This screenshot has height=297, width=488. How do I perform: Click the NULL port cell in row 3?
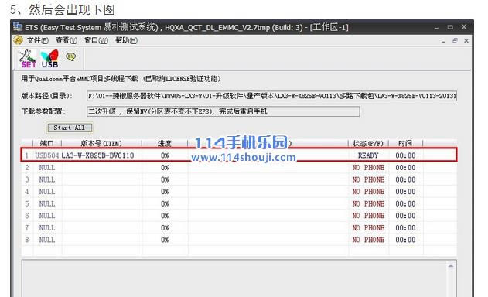coord(47,179)
